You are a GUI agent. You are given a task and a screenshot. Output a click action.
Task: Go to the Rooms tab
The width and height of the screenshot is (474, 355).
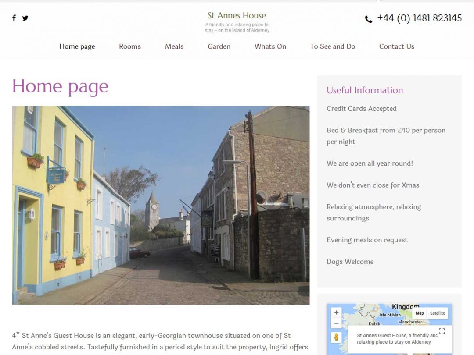click(x=129, y=46)
